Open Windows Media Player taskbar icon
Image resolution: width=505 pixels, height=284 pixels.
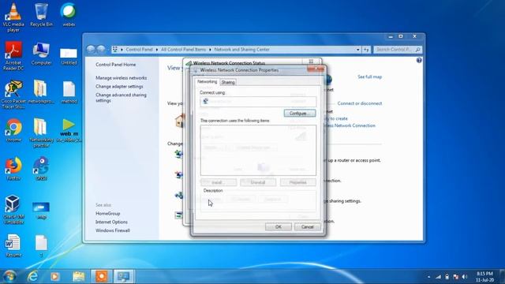coord(55,276)
